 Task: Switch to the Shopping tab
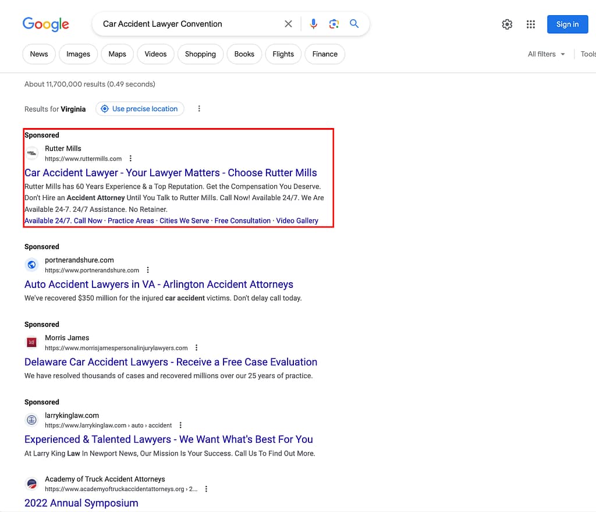click(x=200, y=54)
